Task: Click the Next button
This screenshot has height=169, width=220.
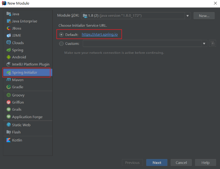Action: click(x=157, y=163)
